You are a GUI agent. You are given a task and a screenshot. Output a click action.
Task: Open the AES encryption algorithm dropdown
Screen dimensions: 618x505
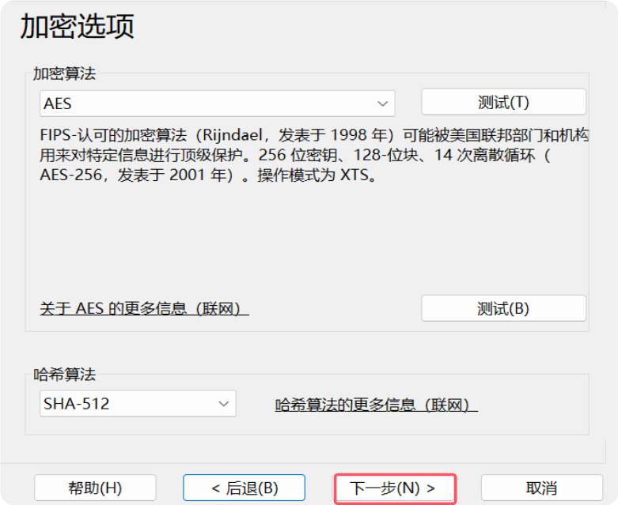pyautogui.click(x=216, y=104)
